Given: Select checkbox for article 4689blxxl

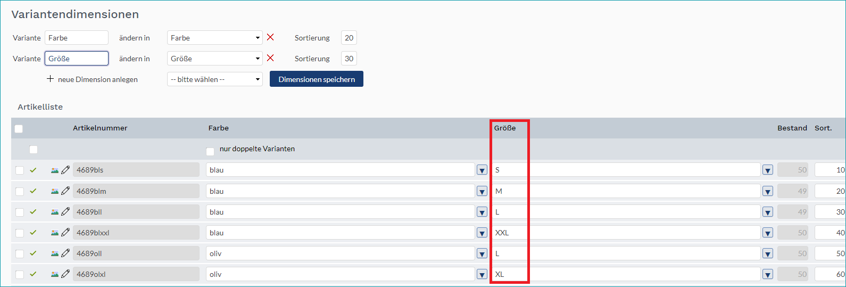Looking at the screenshot, I should [20, 233].
